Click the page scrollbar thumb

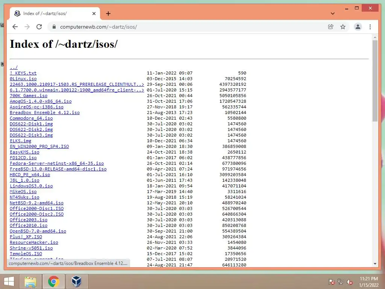(x=375, y=81)
